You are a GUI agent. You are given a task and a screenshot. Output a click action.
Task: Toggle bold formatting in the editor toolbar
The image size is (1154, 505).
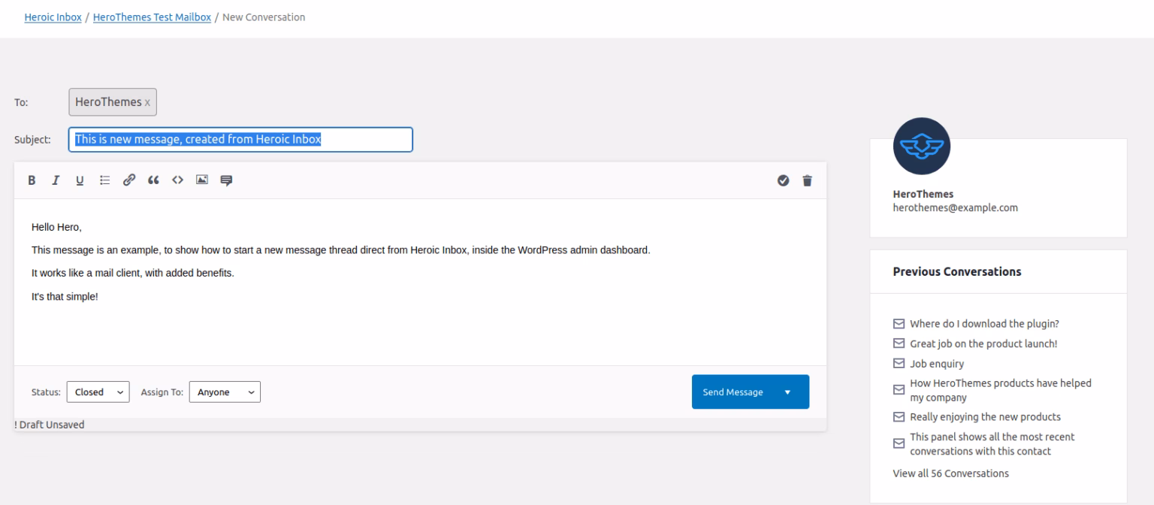tap(32, 180)
